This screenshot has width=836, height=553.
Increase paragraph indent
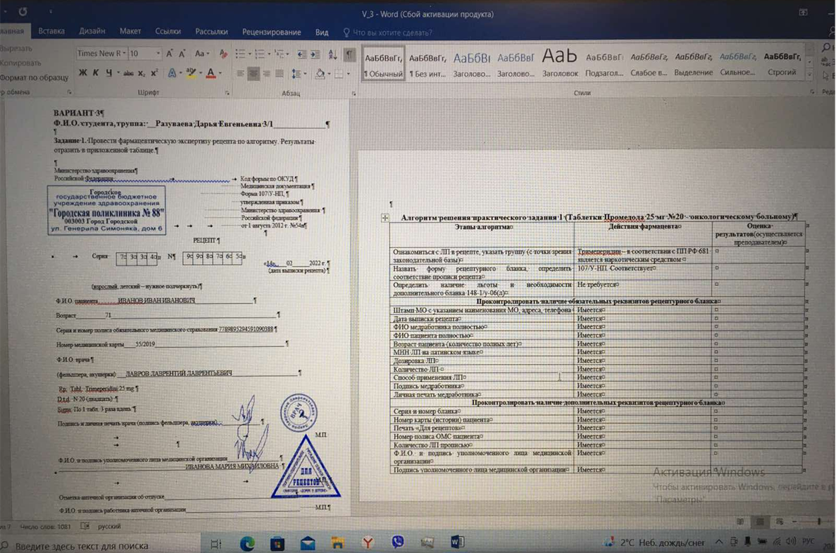click(x=315, y=54)
